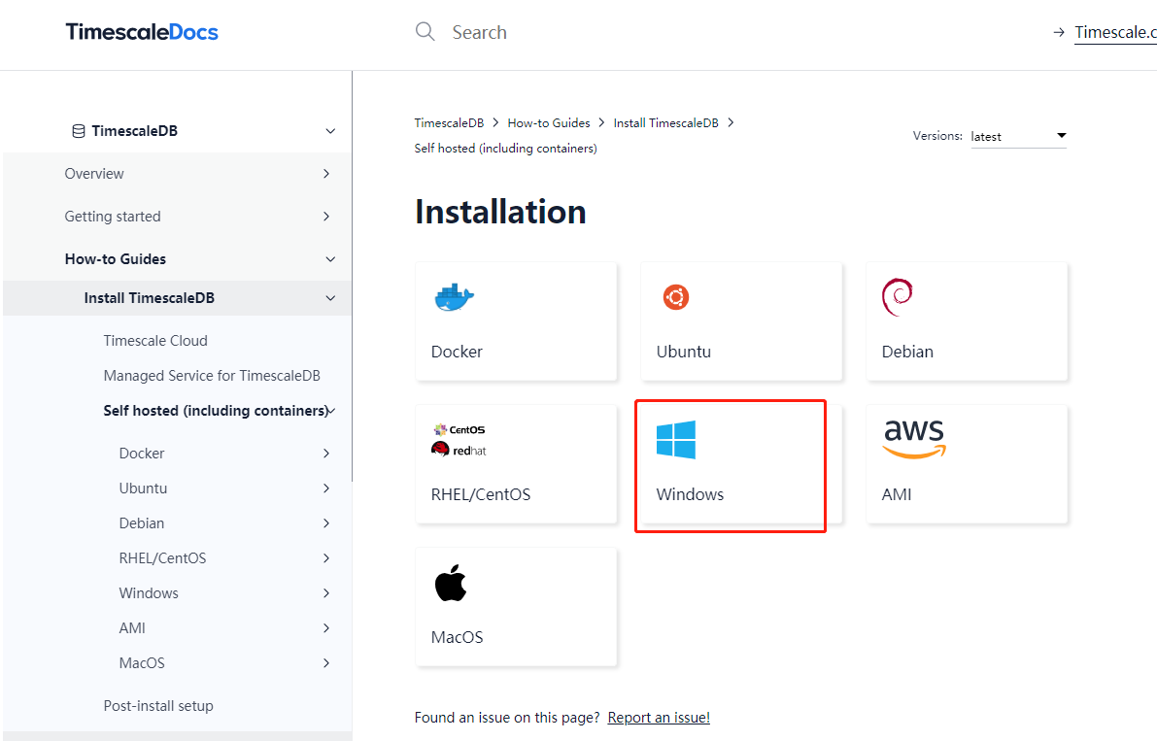Click the TimescaleDB database icon in sidebar
The height and width of the screenshot is (741, 1157).
click(79, 131)
